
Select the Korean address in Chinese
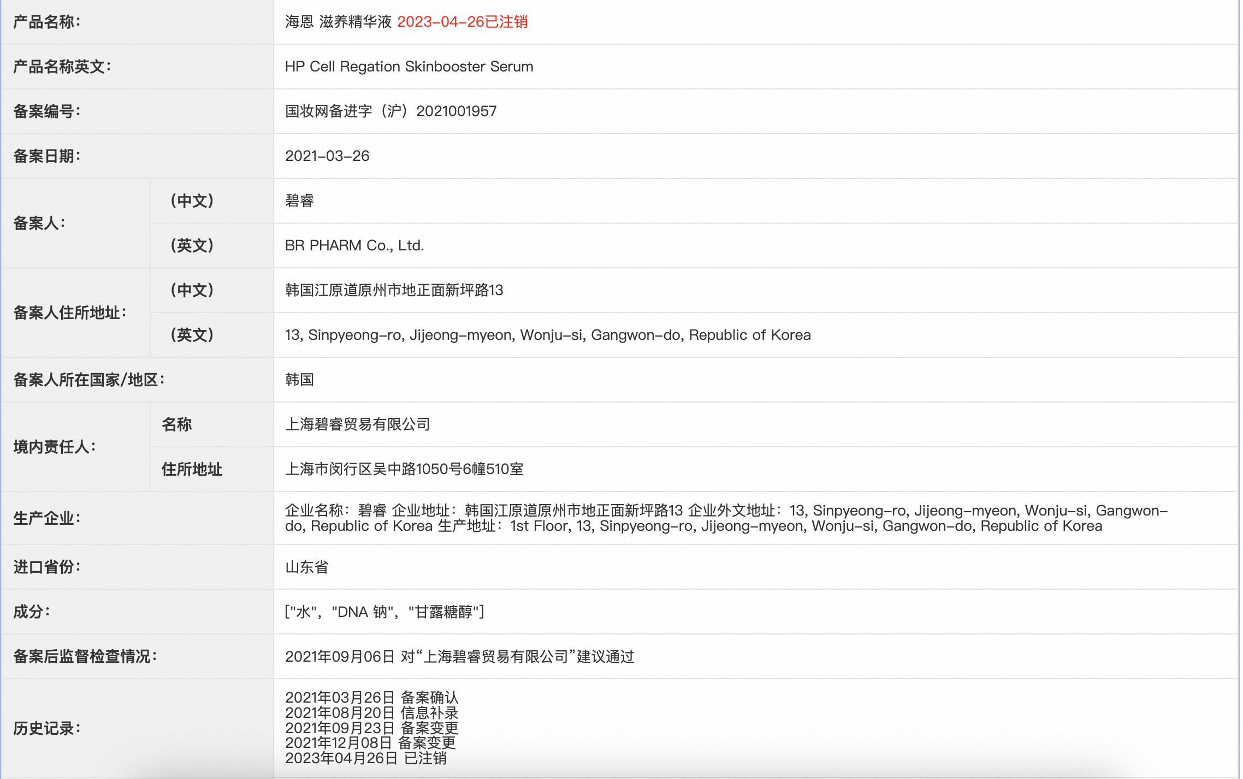(x=395, y=290)
